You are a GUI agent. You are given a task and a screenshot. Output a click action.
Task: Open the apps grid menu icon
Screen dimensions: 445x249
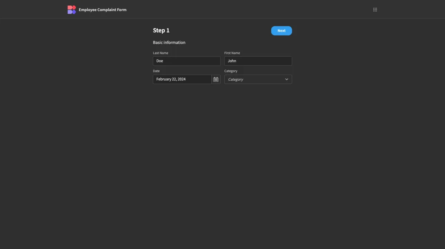375,10
